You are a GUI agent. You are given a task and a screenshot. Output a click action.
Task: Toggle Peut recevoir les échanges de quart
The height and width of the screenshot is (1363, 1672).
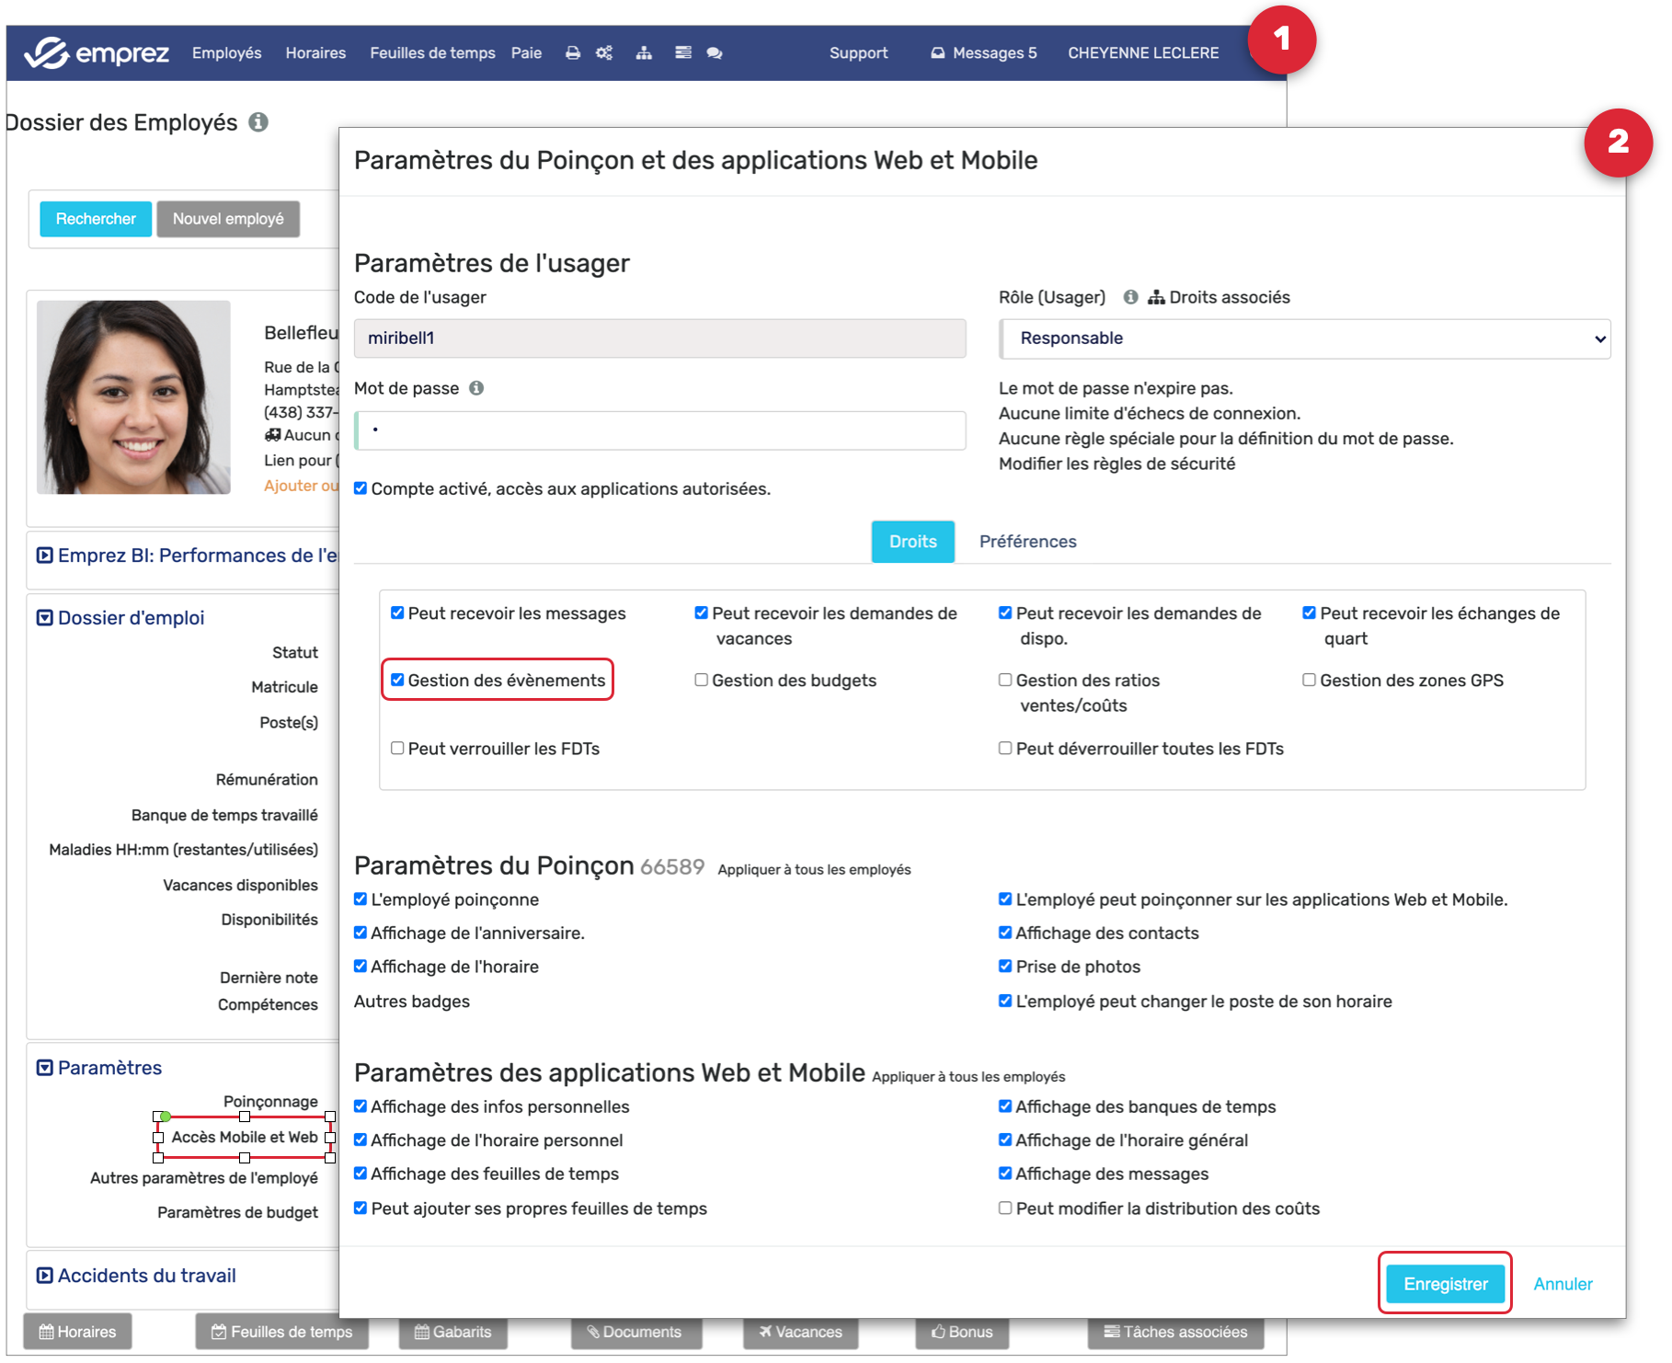click(1309, 613)
